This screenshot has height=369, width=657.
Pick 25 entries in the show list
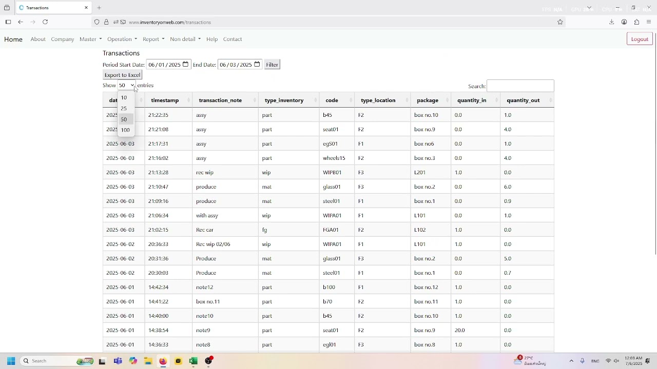[x=126, y=109]
